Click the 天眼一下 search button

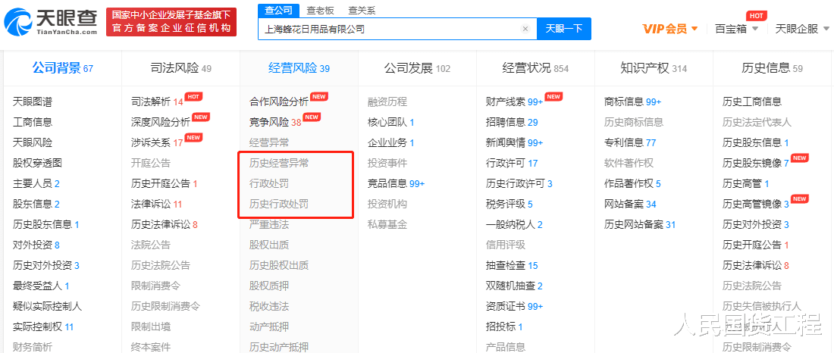(564, 29)
